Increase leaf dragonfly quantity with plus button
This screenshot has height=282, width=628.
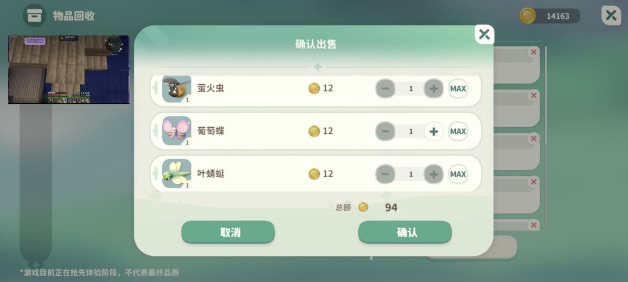[433, 174]
